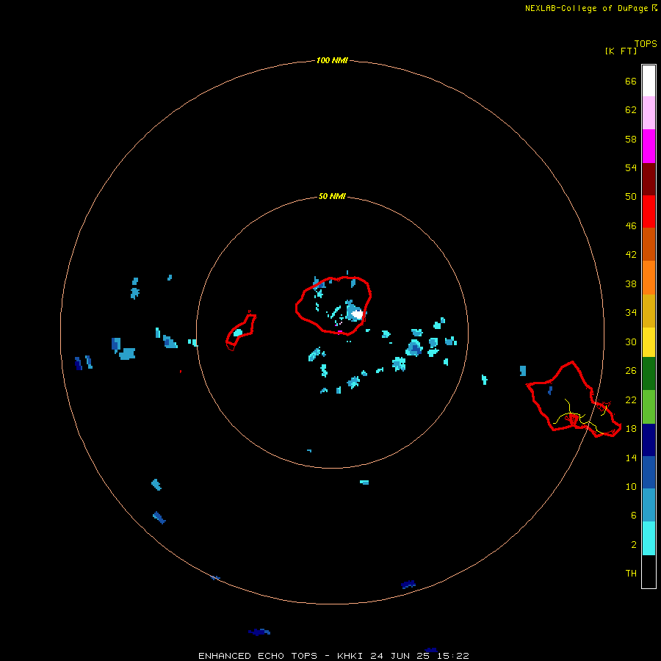Click the dark orange 42-46 kft legend swatch
Image resolution: width=661 pixels, height=661 pixels.
(x=649, y=244)
